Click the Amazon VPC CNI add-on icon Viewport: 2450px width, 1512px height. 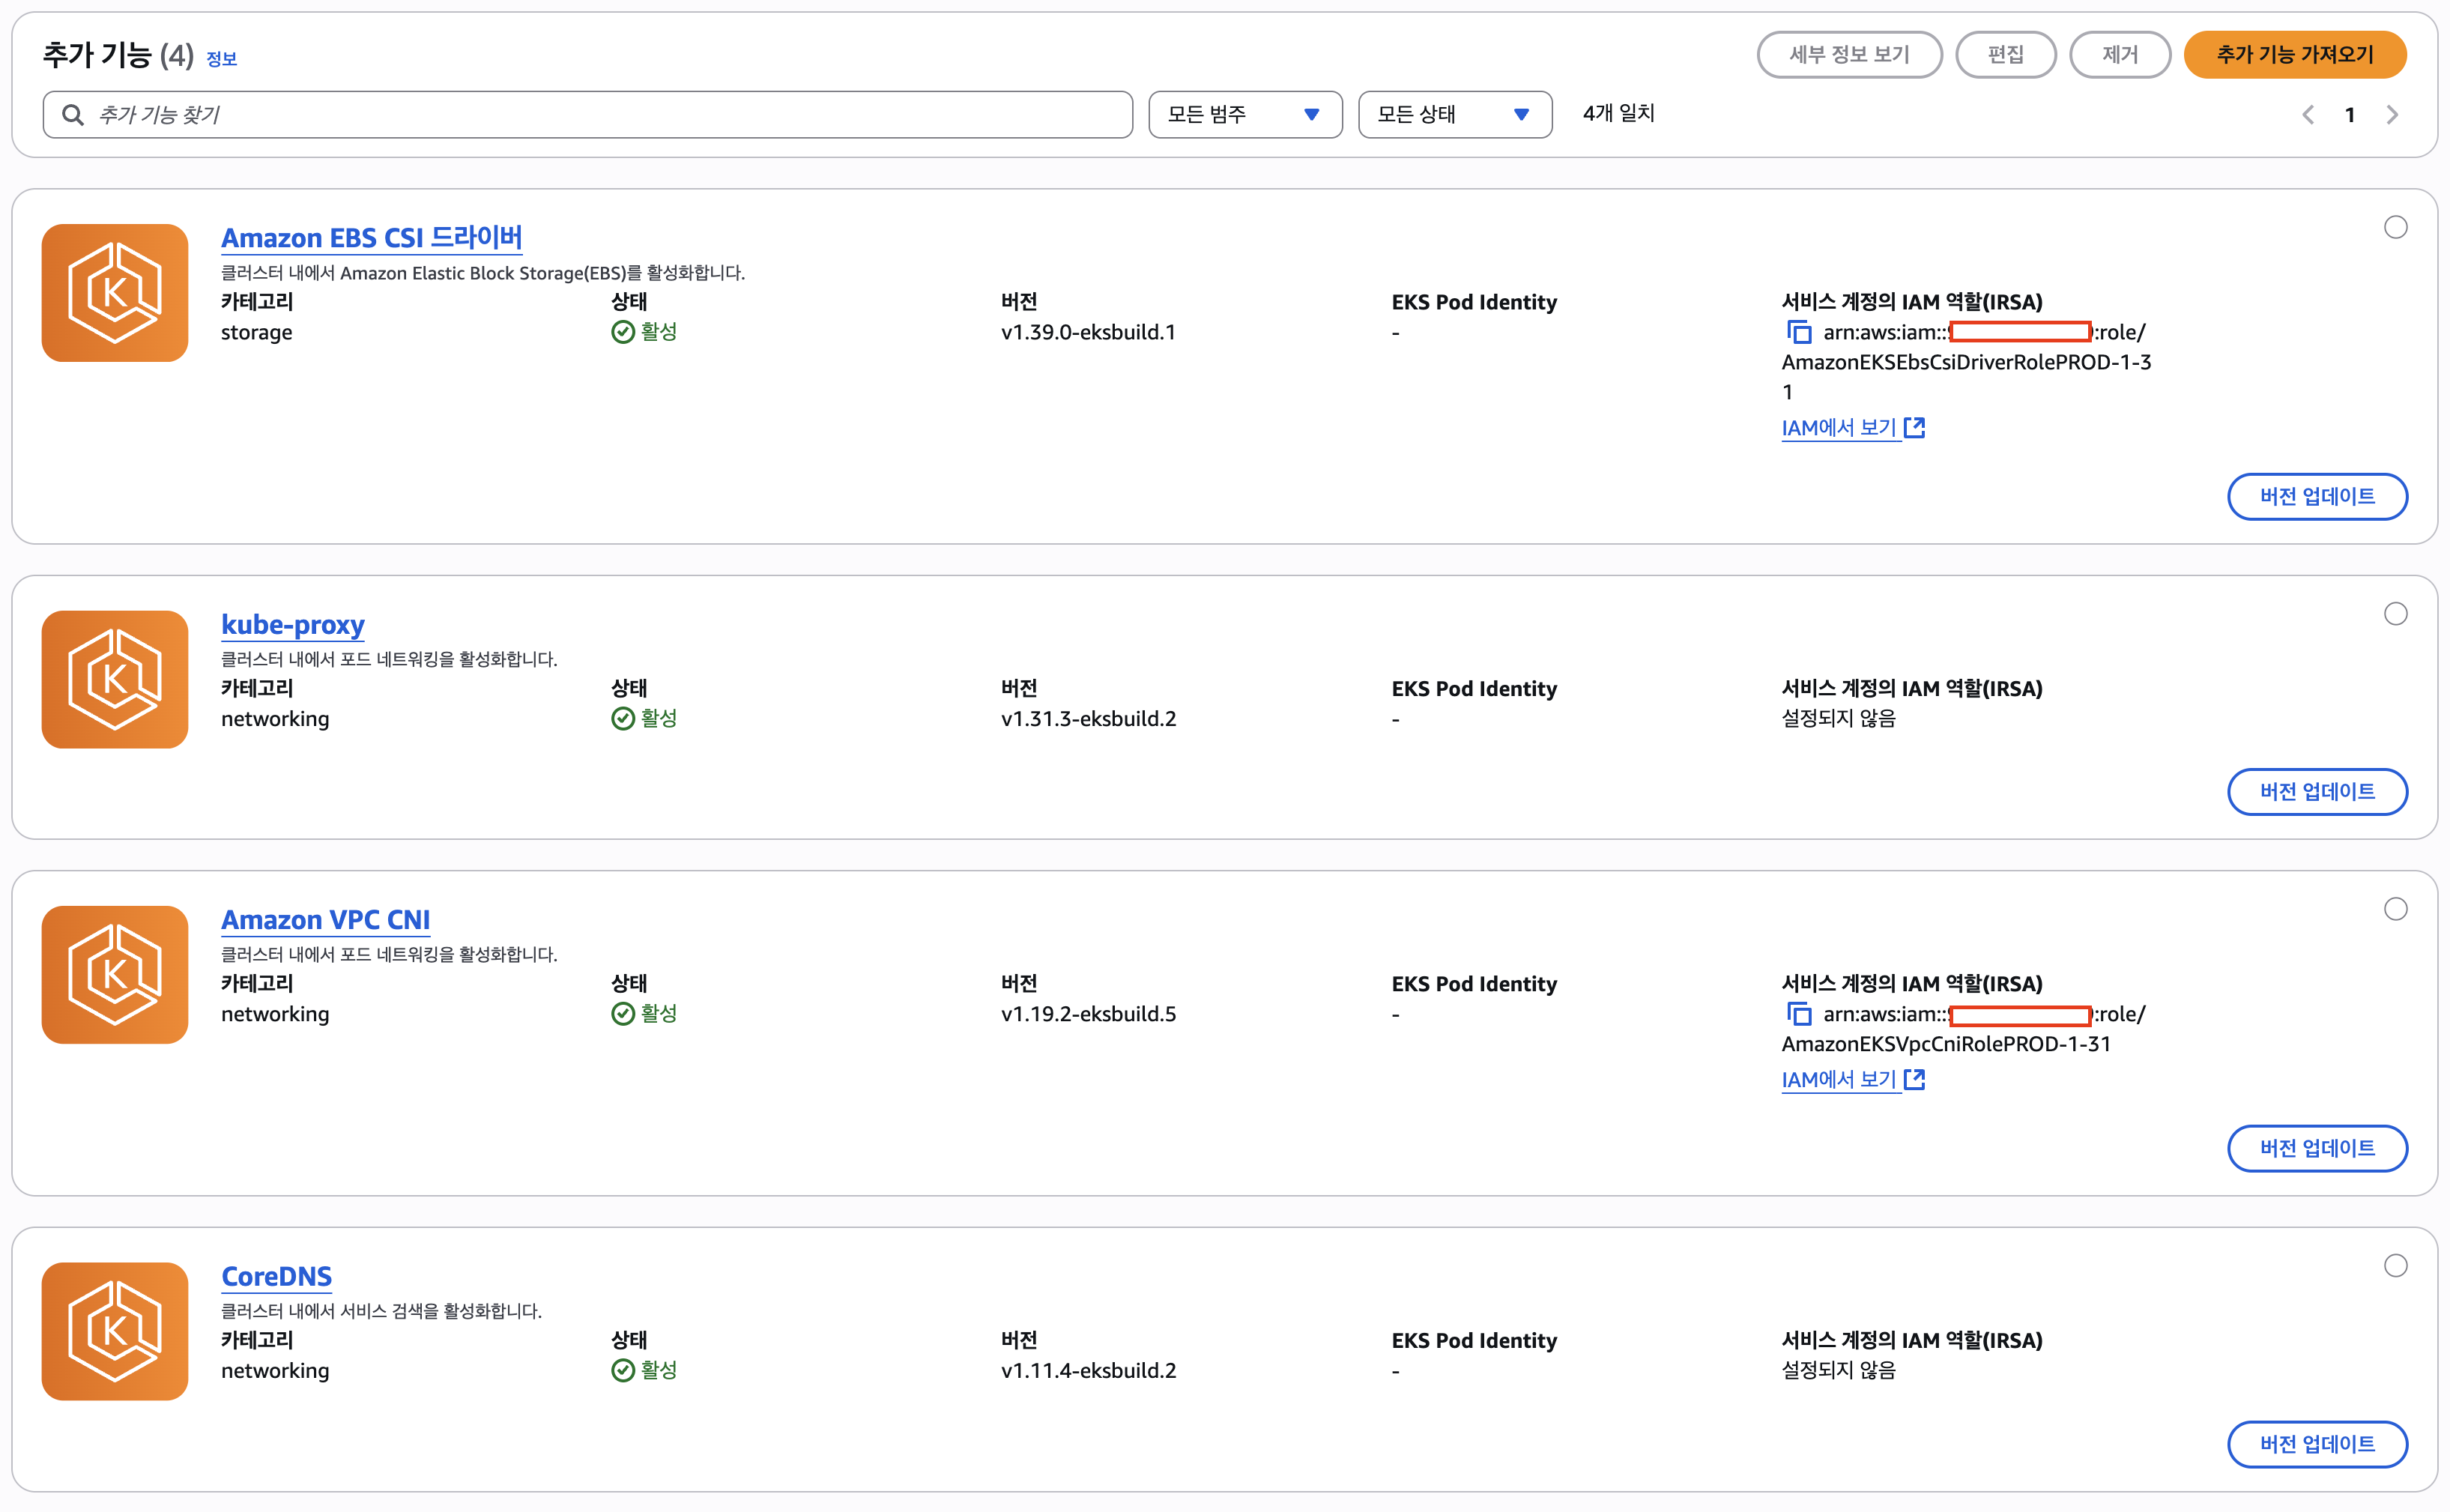[x=115, y=974]
